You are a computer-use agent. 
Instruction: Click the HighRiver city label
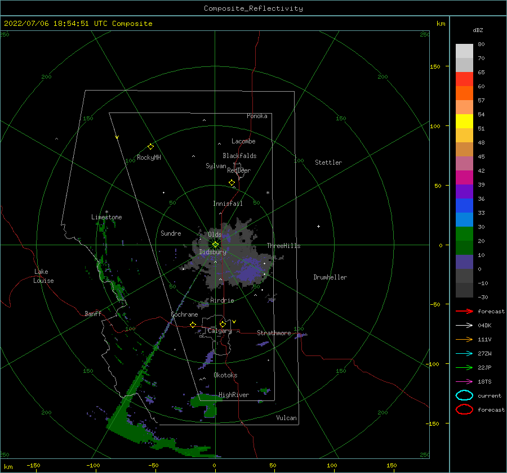tap(234, 395)
